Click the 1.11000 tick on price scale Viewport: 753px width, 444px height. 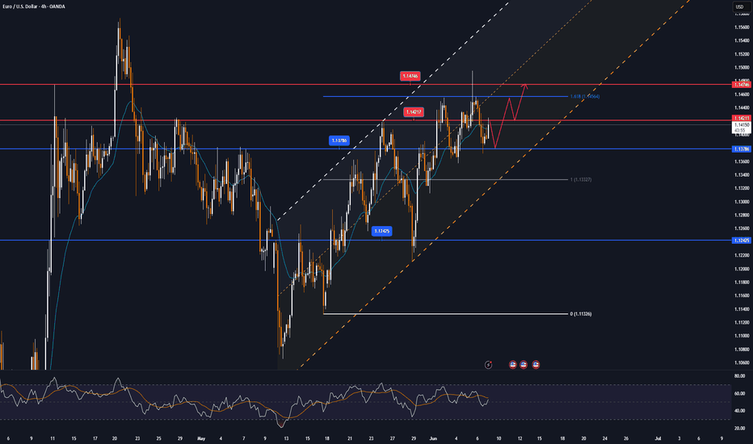pyautogui.click(x=742, y=336)
